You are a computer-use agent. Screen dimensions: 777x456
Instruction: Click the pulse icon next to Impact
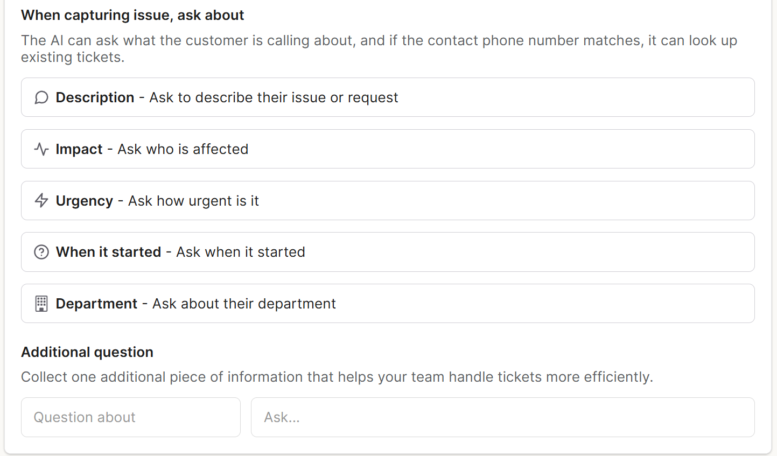point(41,149)
